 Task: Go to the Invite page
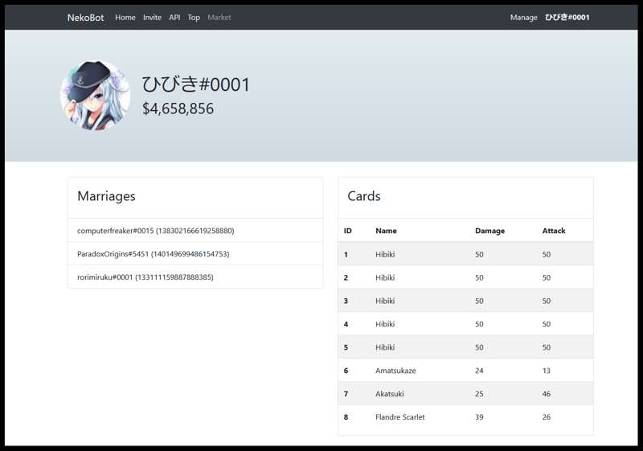pos(152,18)
